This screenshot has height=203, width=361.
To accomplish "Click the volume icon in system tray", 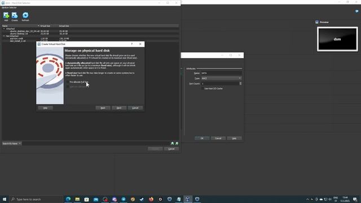I will pos(330,199).
